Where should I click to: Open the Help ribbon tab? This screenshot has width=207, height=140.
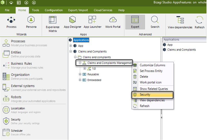[x=121, y=10]
